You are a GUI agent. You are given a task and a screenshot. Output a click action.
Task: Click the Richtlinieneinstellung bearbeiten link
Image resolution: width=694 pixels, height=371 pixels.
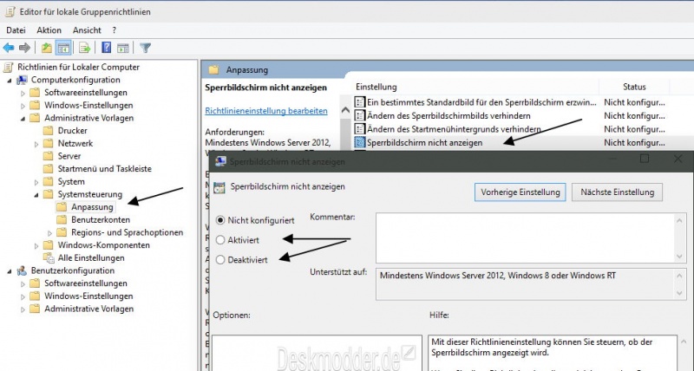click(x=265, y=111)
